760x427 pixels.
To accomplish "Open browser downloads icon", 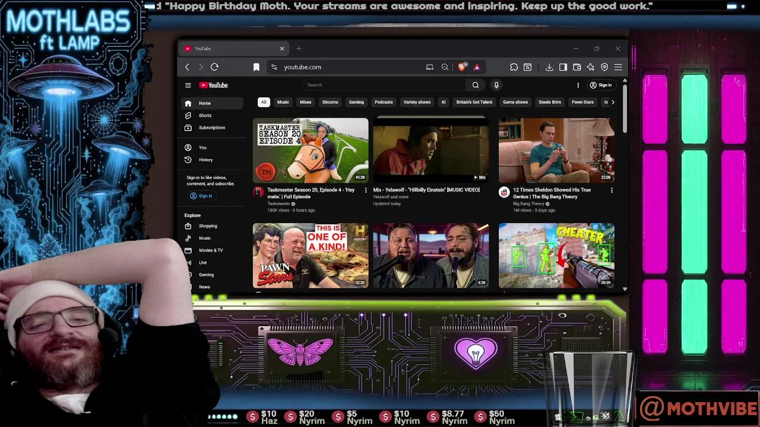I will pyautogui.click(x=549, y=67).
